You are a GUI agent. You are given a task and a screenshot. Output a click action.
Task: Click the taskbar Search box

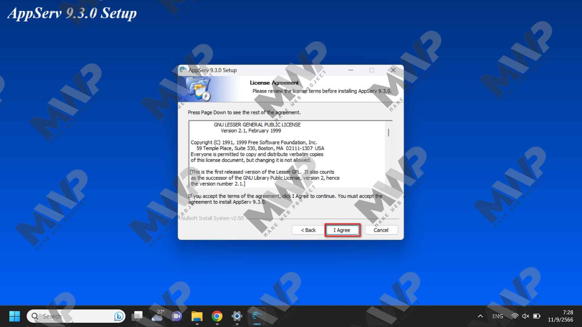pos(76,316)
